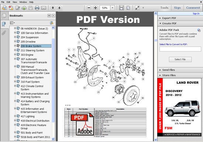
Task: Click the Sign In link
Action: pyautogui.click(x=196, y=14)
